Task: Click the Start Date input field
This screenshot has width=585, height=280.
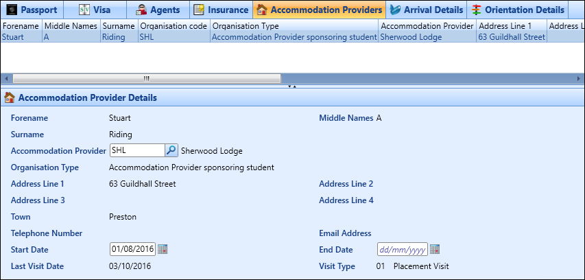Action: (132, 249)
